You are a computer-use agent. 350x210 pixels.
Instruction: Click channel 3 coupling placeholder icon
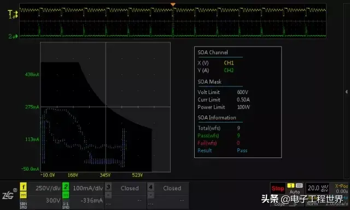click(108, 195)
